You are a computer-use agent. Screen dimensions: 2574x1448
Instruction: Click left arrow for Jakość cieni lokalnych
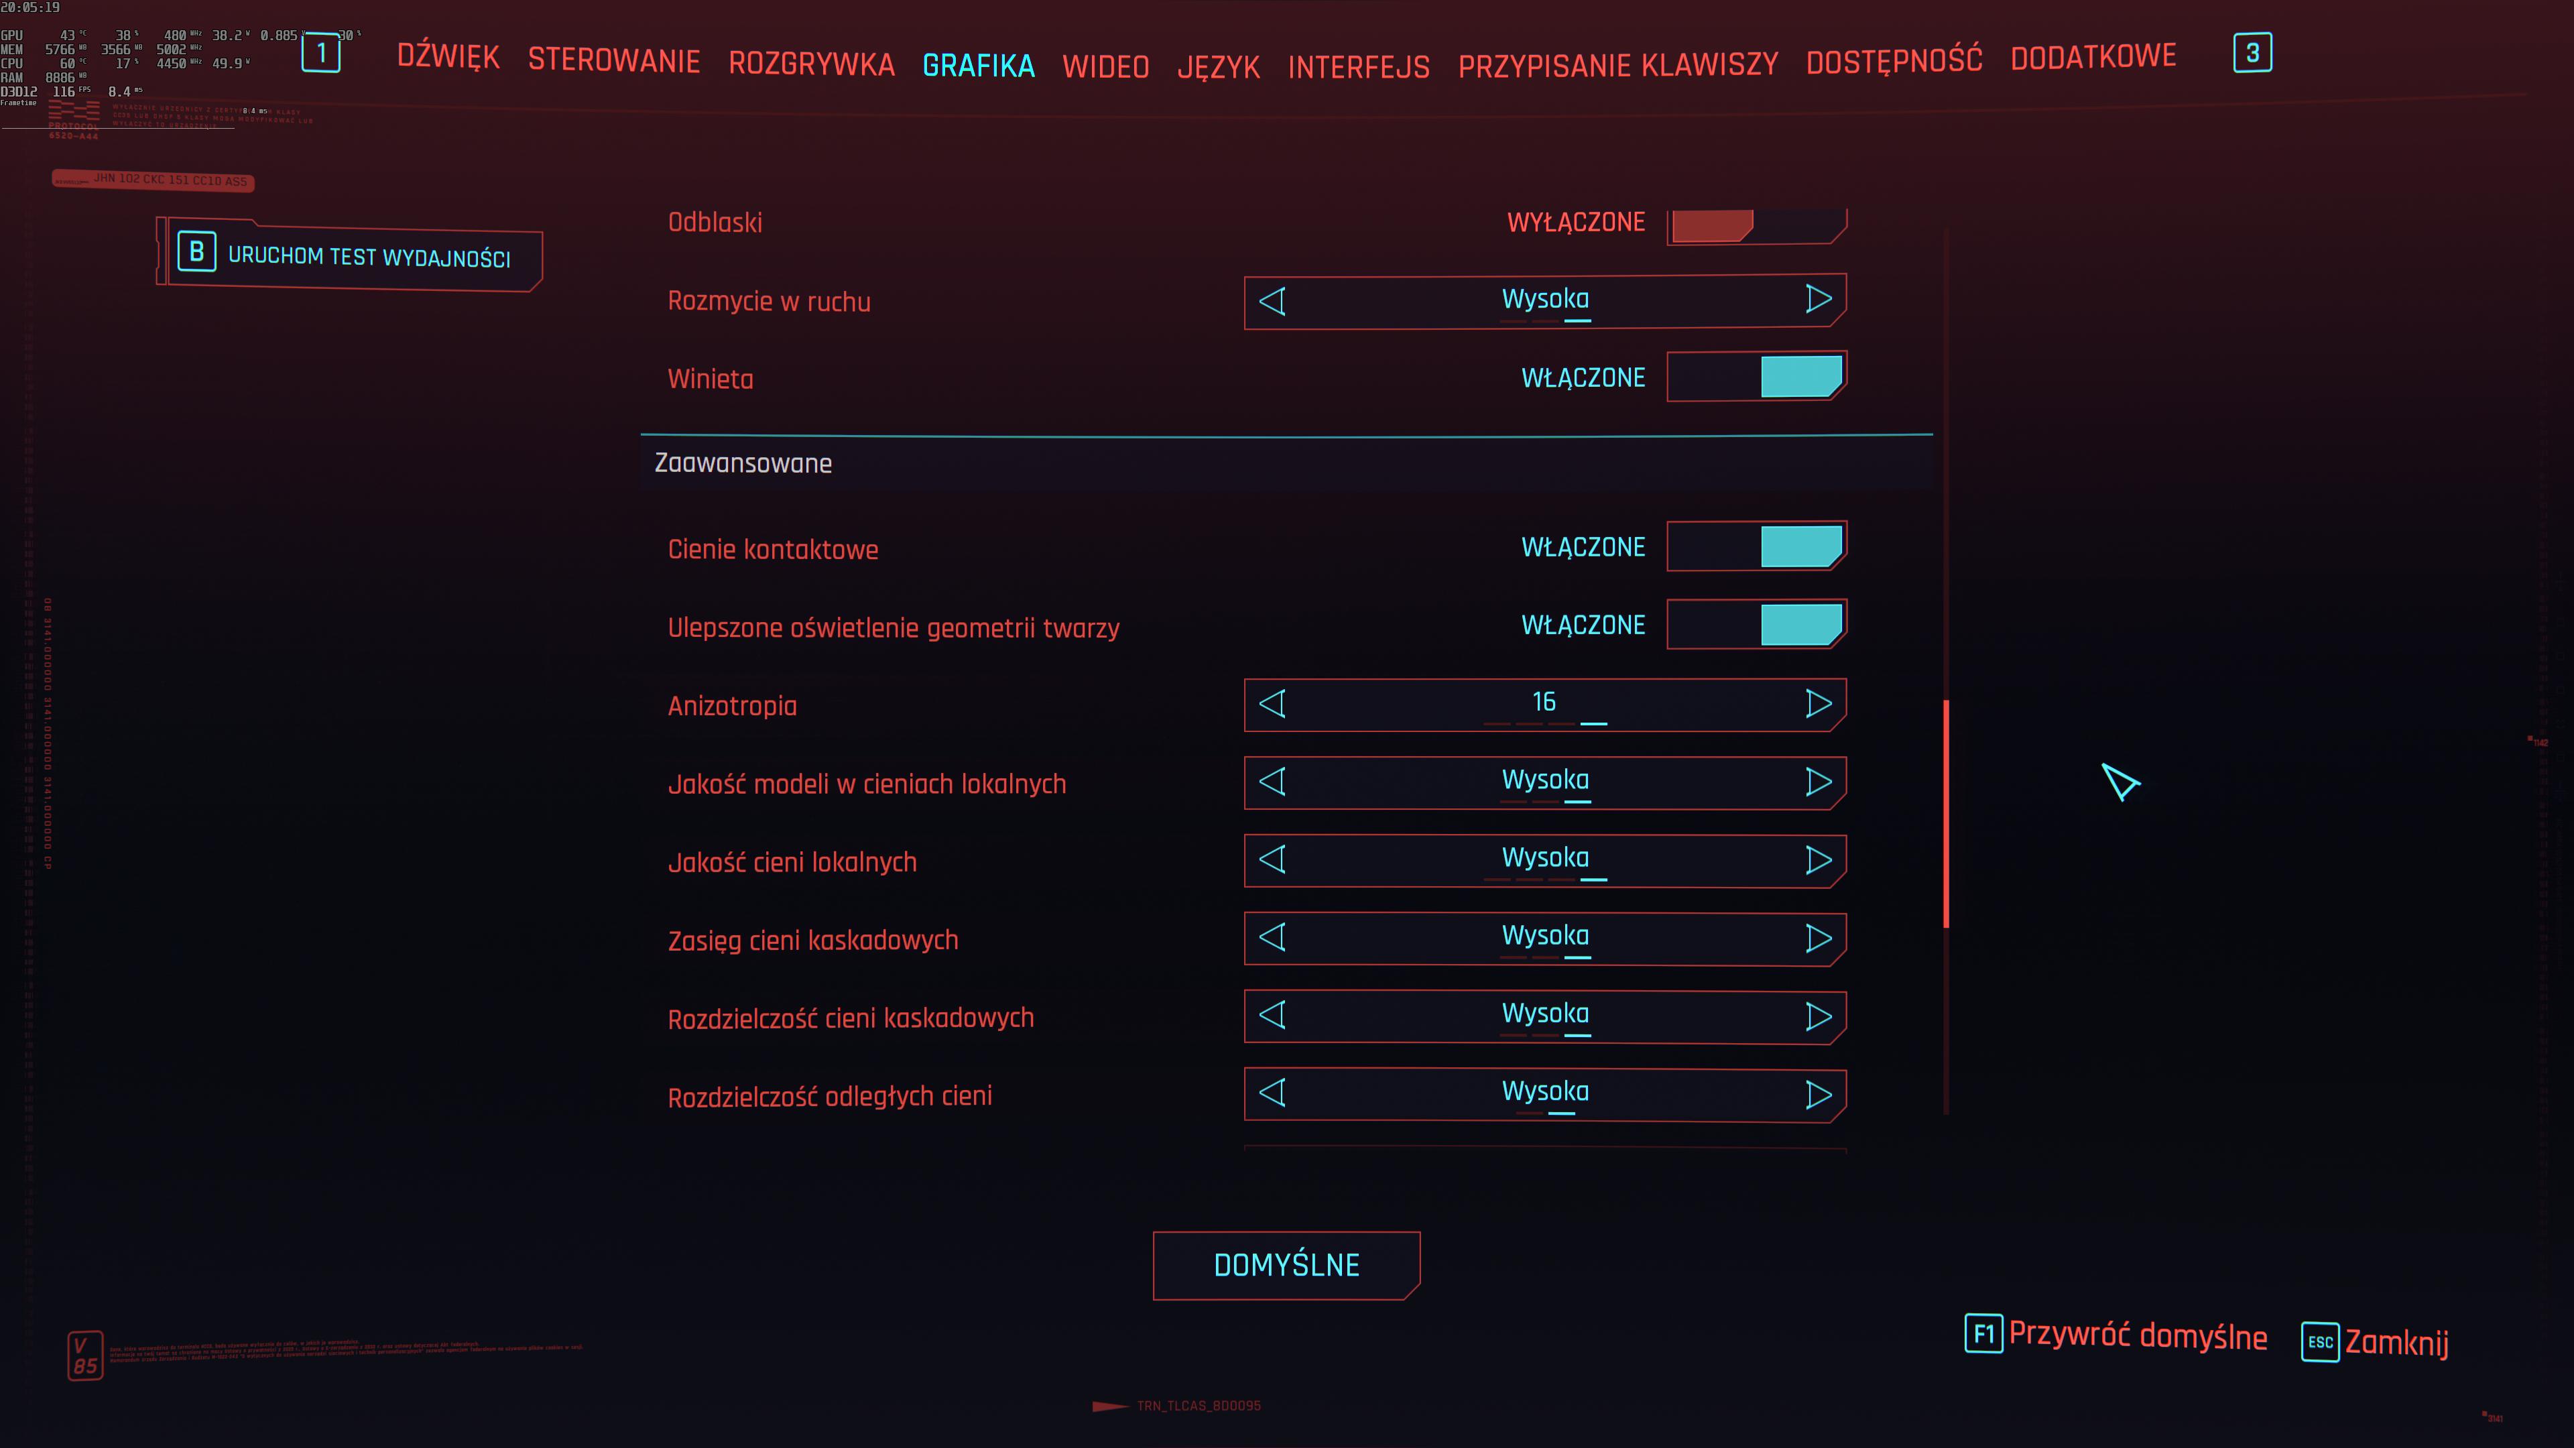(x=1272, y=859)
